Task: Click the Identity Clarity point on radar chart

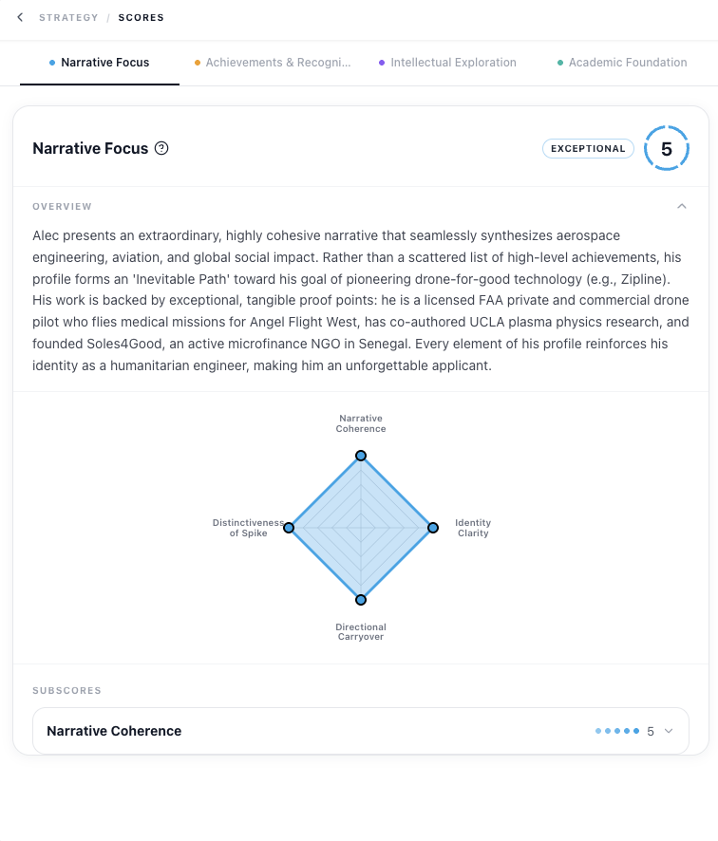Action: (x=433, y=528)
